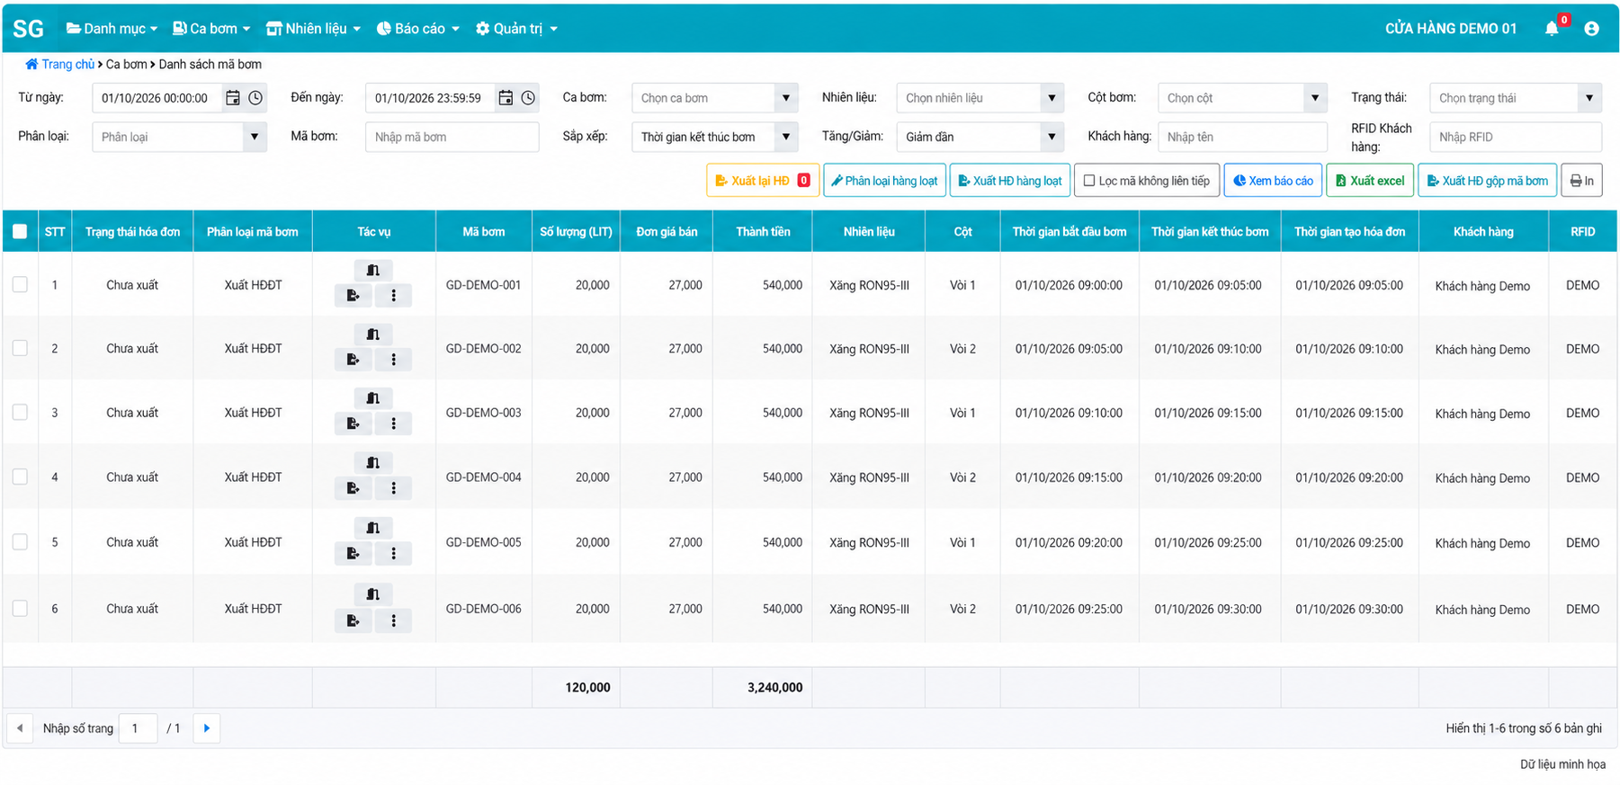Go to previous page arrow

20,728
